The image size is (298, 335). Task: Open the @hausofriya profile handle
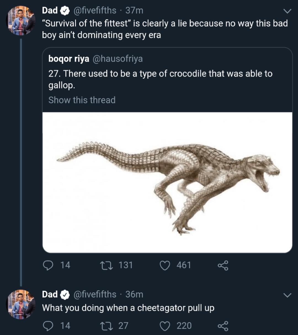pos(117,59)
